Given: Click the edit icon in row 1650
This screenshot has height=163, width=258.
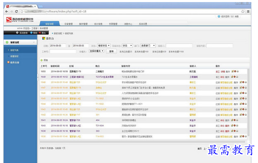Looking at the screenshot, I should point(232,71).
